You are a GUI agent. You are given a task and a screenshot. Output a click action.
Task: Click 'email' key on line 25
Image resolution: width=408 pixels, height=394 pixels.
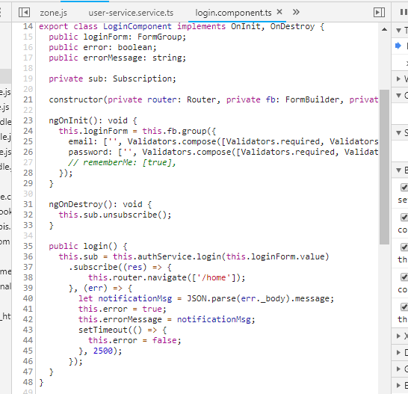[x=81, y=141]
